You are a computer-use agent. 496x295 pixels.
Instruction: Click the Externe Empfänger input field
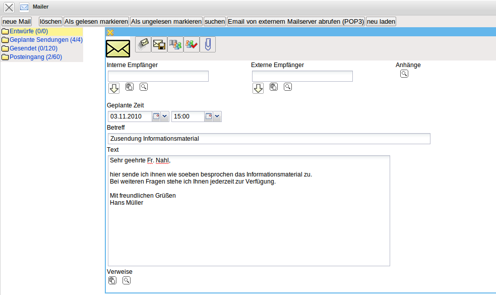(x=302, y=76)
